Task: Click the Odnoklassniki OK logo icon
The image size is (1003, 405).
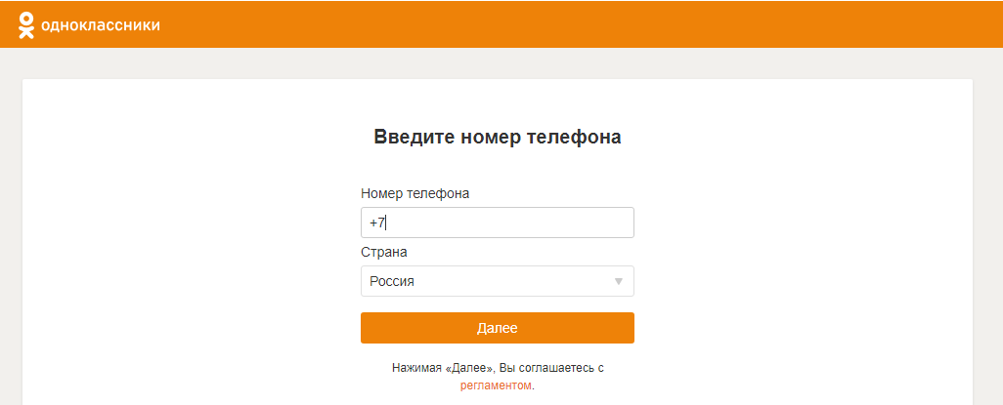Action: [x=26, y=25]
